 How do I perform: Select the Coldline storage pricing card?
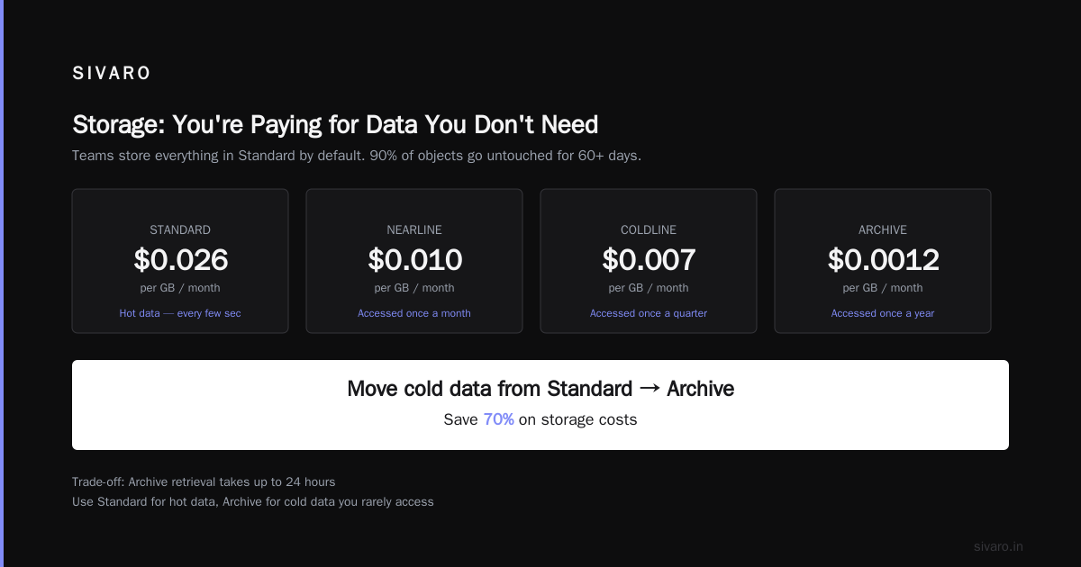coord(649,261)
